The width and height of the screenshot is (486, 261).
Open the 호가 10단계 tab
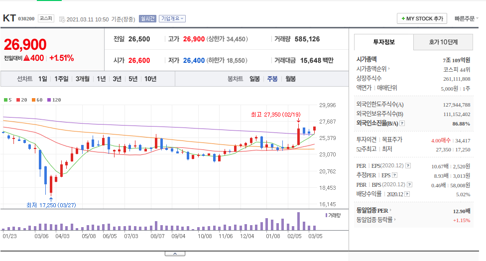point(443,42)
